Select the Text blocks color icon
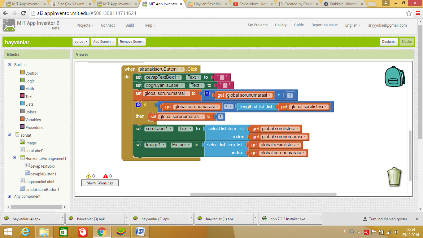This screenshot has width=423, height=238. click(x=22, y=96)
